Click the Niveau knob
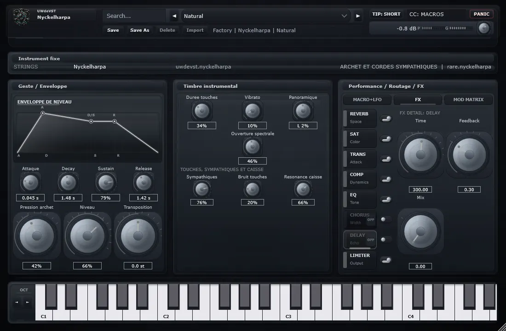Image resolution: width=506 pixels, height=331 pixels. coord(87,235)
